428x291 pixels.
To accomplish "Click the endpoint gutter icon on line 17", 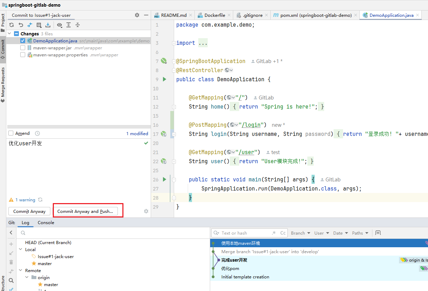I will tap(164, 134).
